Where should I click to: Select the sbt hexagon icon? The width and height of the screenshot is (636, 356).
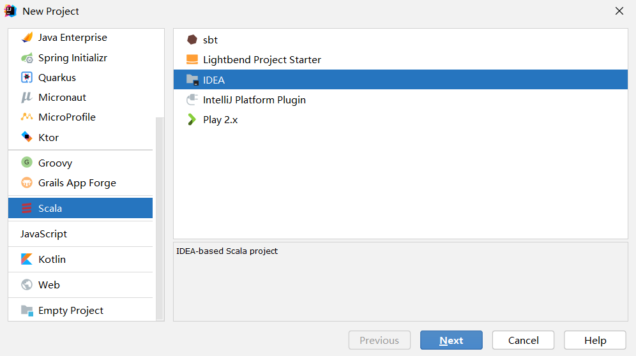click(192, 40)
